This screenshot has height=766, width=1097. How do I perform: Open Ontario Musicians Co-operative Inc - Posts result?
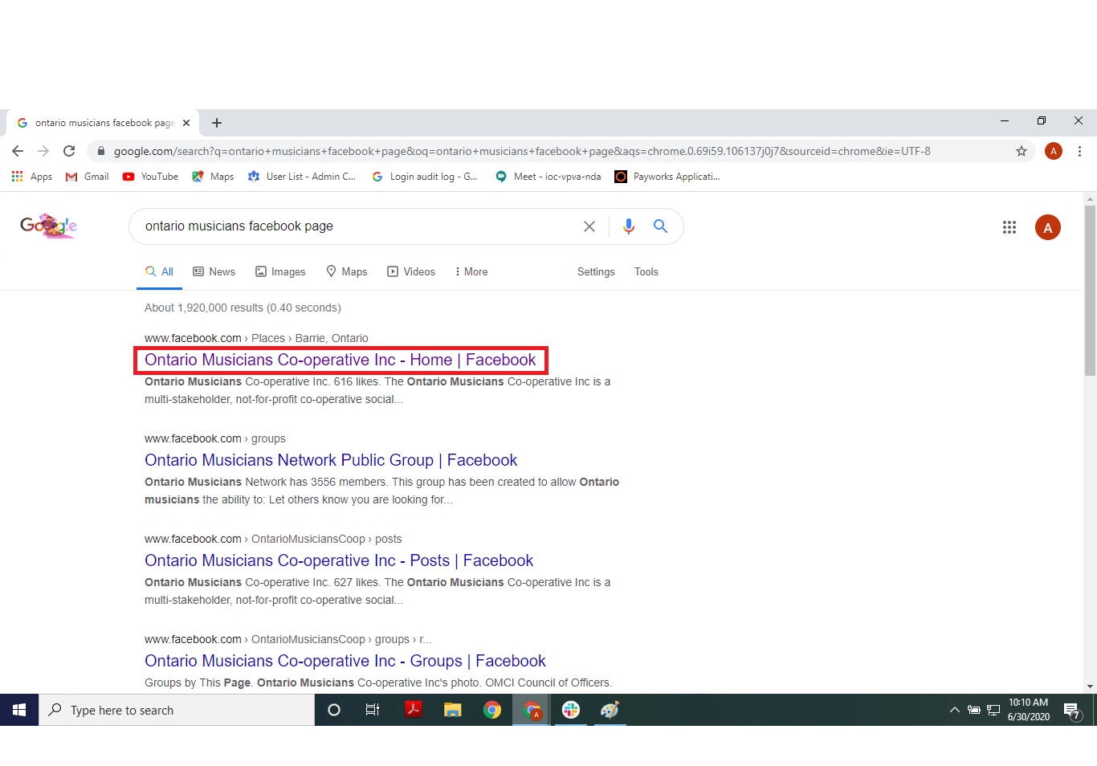[339, 560]
